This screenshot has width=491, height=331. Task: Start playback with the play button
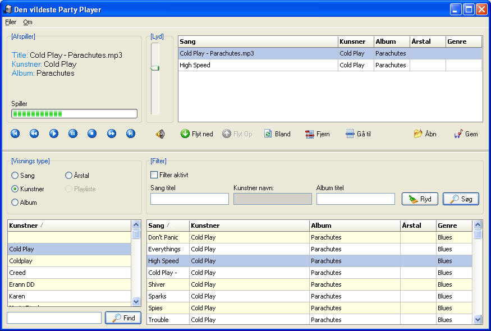[53, 134]
